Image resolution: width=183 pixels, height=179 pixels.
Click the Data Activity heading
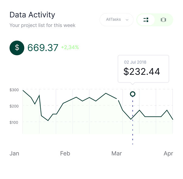tap(32, 15)
